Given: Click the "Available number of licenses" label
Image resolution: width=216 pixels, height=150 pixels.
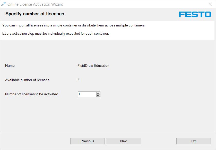Looking at the screenshot, I should click(x=27, y=80).
